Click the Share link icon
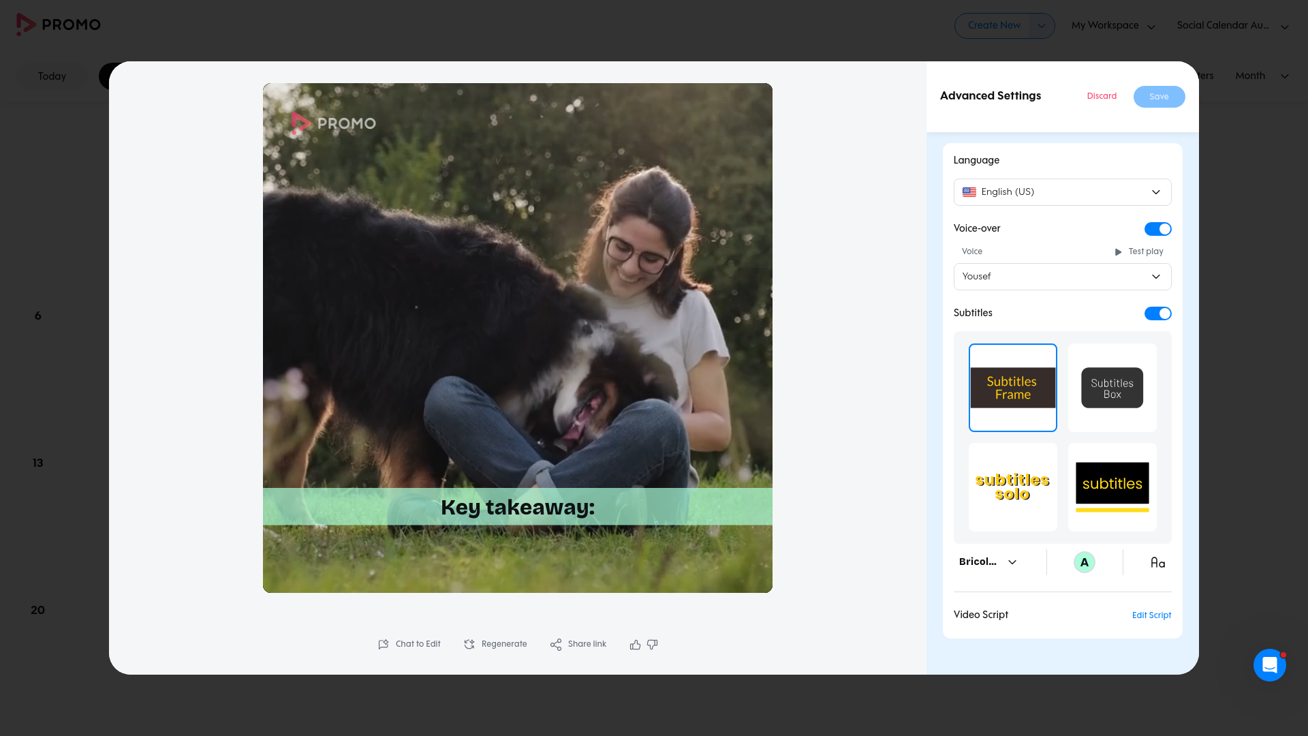Viewport: 1308px width, 736px height. (x=556, y=644)
